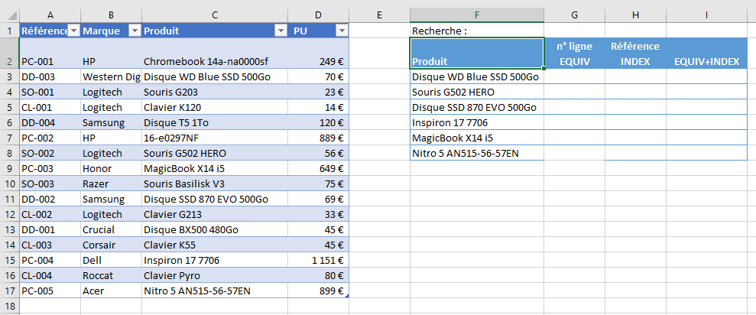This screenshot has width=756, height=315.
Task: Select column I header
Action: pos(706,15)
